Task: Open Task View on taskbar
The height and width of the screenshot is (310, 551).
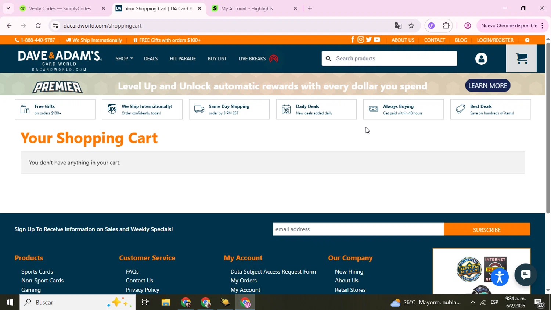Action: point(145,302)
